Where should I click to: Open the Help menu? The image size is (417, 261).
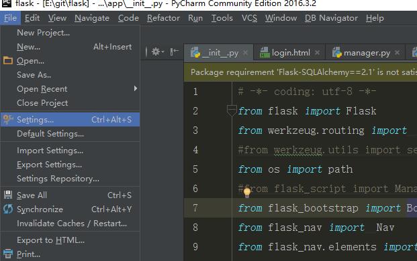[375, 18]
